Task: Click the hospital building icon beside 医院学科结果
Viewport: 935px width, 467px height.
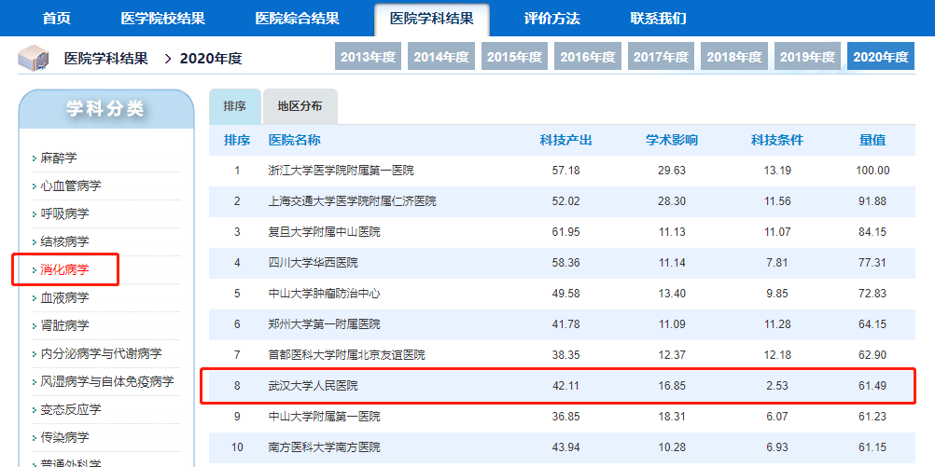Action: click(x=34, y=58)
